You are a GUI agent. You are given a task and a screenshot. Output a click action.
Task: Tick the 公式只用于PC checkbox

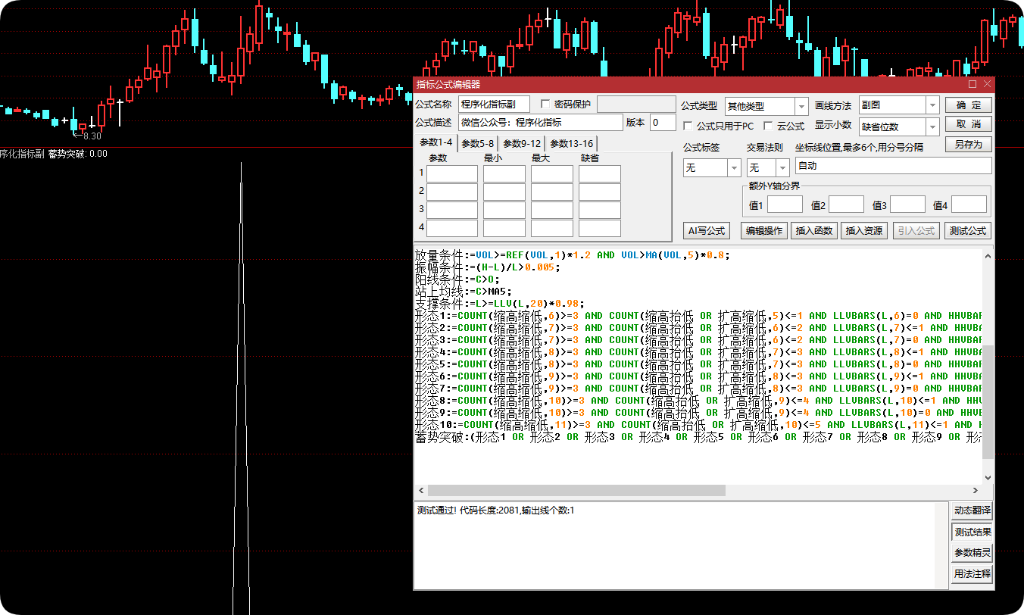click(x=688, y=126)
